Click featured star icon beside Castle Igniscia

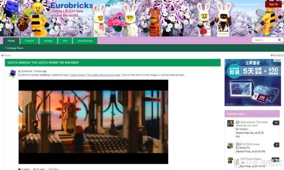tap(237, 122)
